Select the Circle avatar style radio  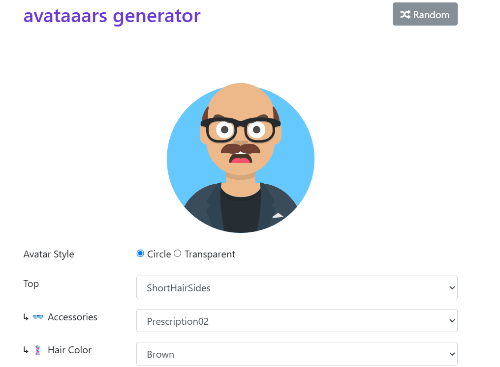click(140, 254)
